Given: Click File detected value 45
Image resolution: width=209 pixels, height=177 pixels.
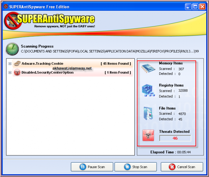Looking at the screenshot, I should pyautogui.click(x=180, y=119).
